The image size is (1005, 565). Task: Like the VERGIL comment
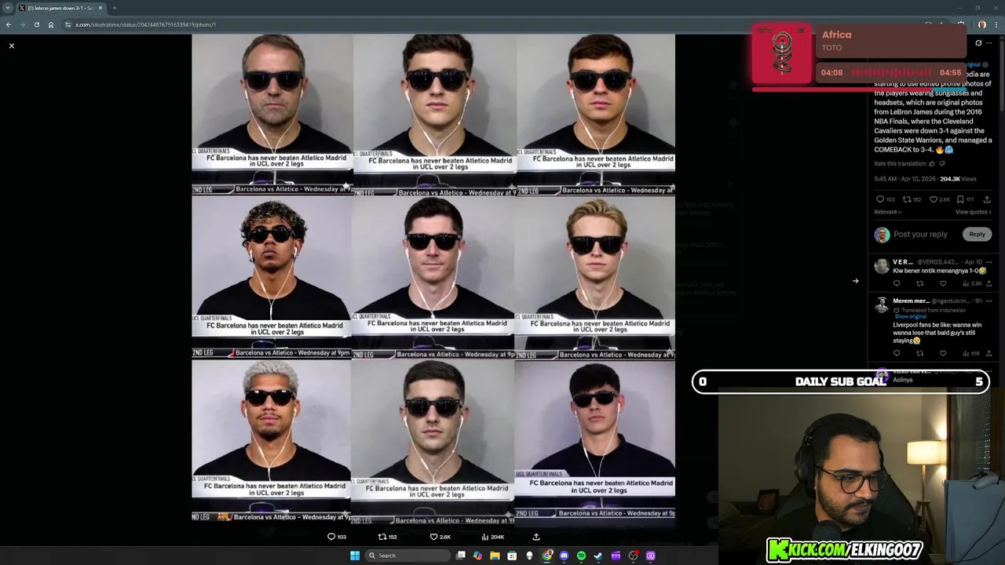coord(943,283)
